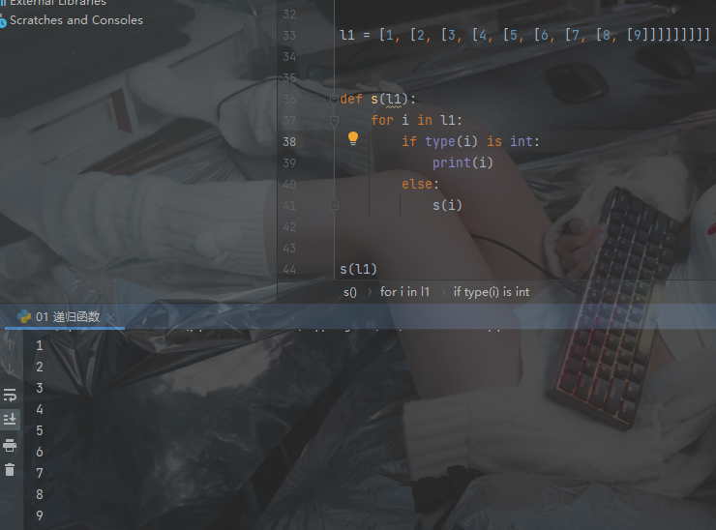The width and height of the screenshot is (716, 530).
Task: Click the Python icon on run tab
Action: [24, 316]
